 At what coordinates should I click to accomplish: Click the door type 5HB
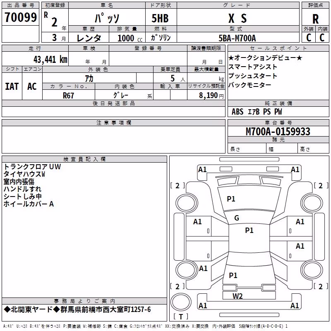tap(160, 18)
